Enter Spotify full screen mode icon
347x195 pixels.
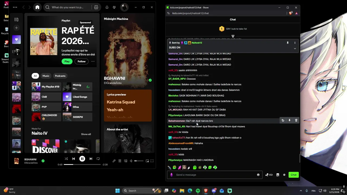pos(152,161)
